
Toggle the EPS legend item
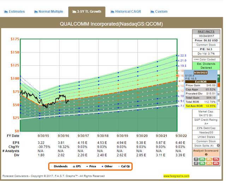(77, 166)
